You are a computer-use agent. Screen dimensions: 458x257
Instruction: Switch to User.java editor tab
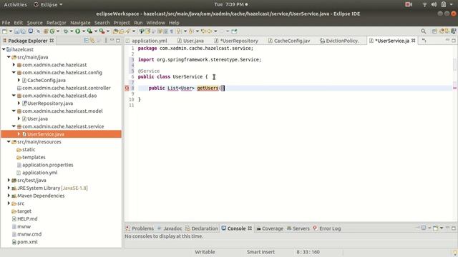(191, 41)
